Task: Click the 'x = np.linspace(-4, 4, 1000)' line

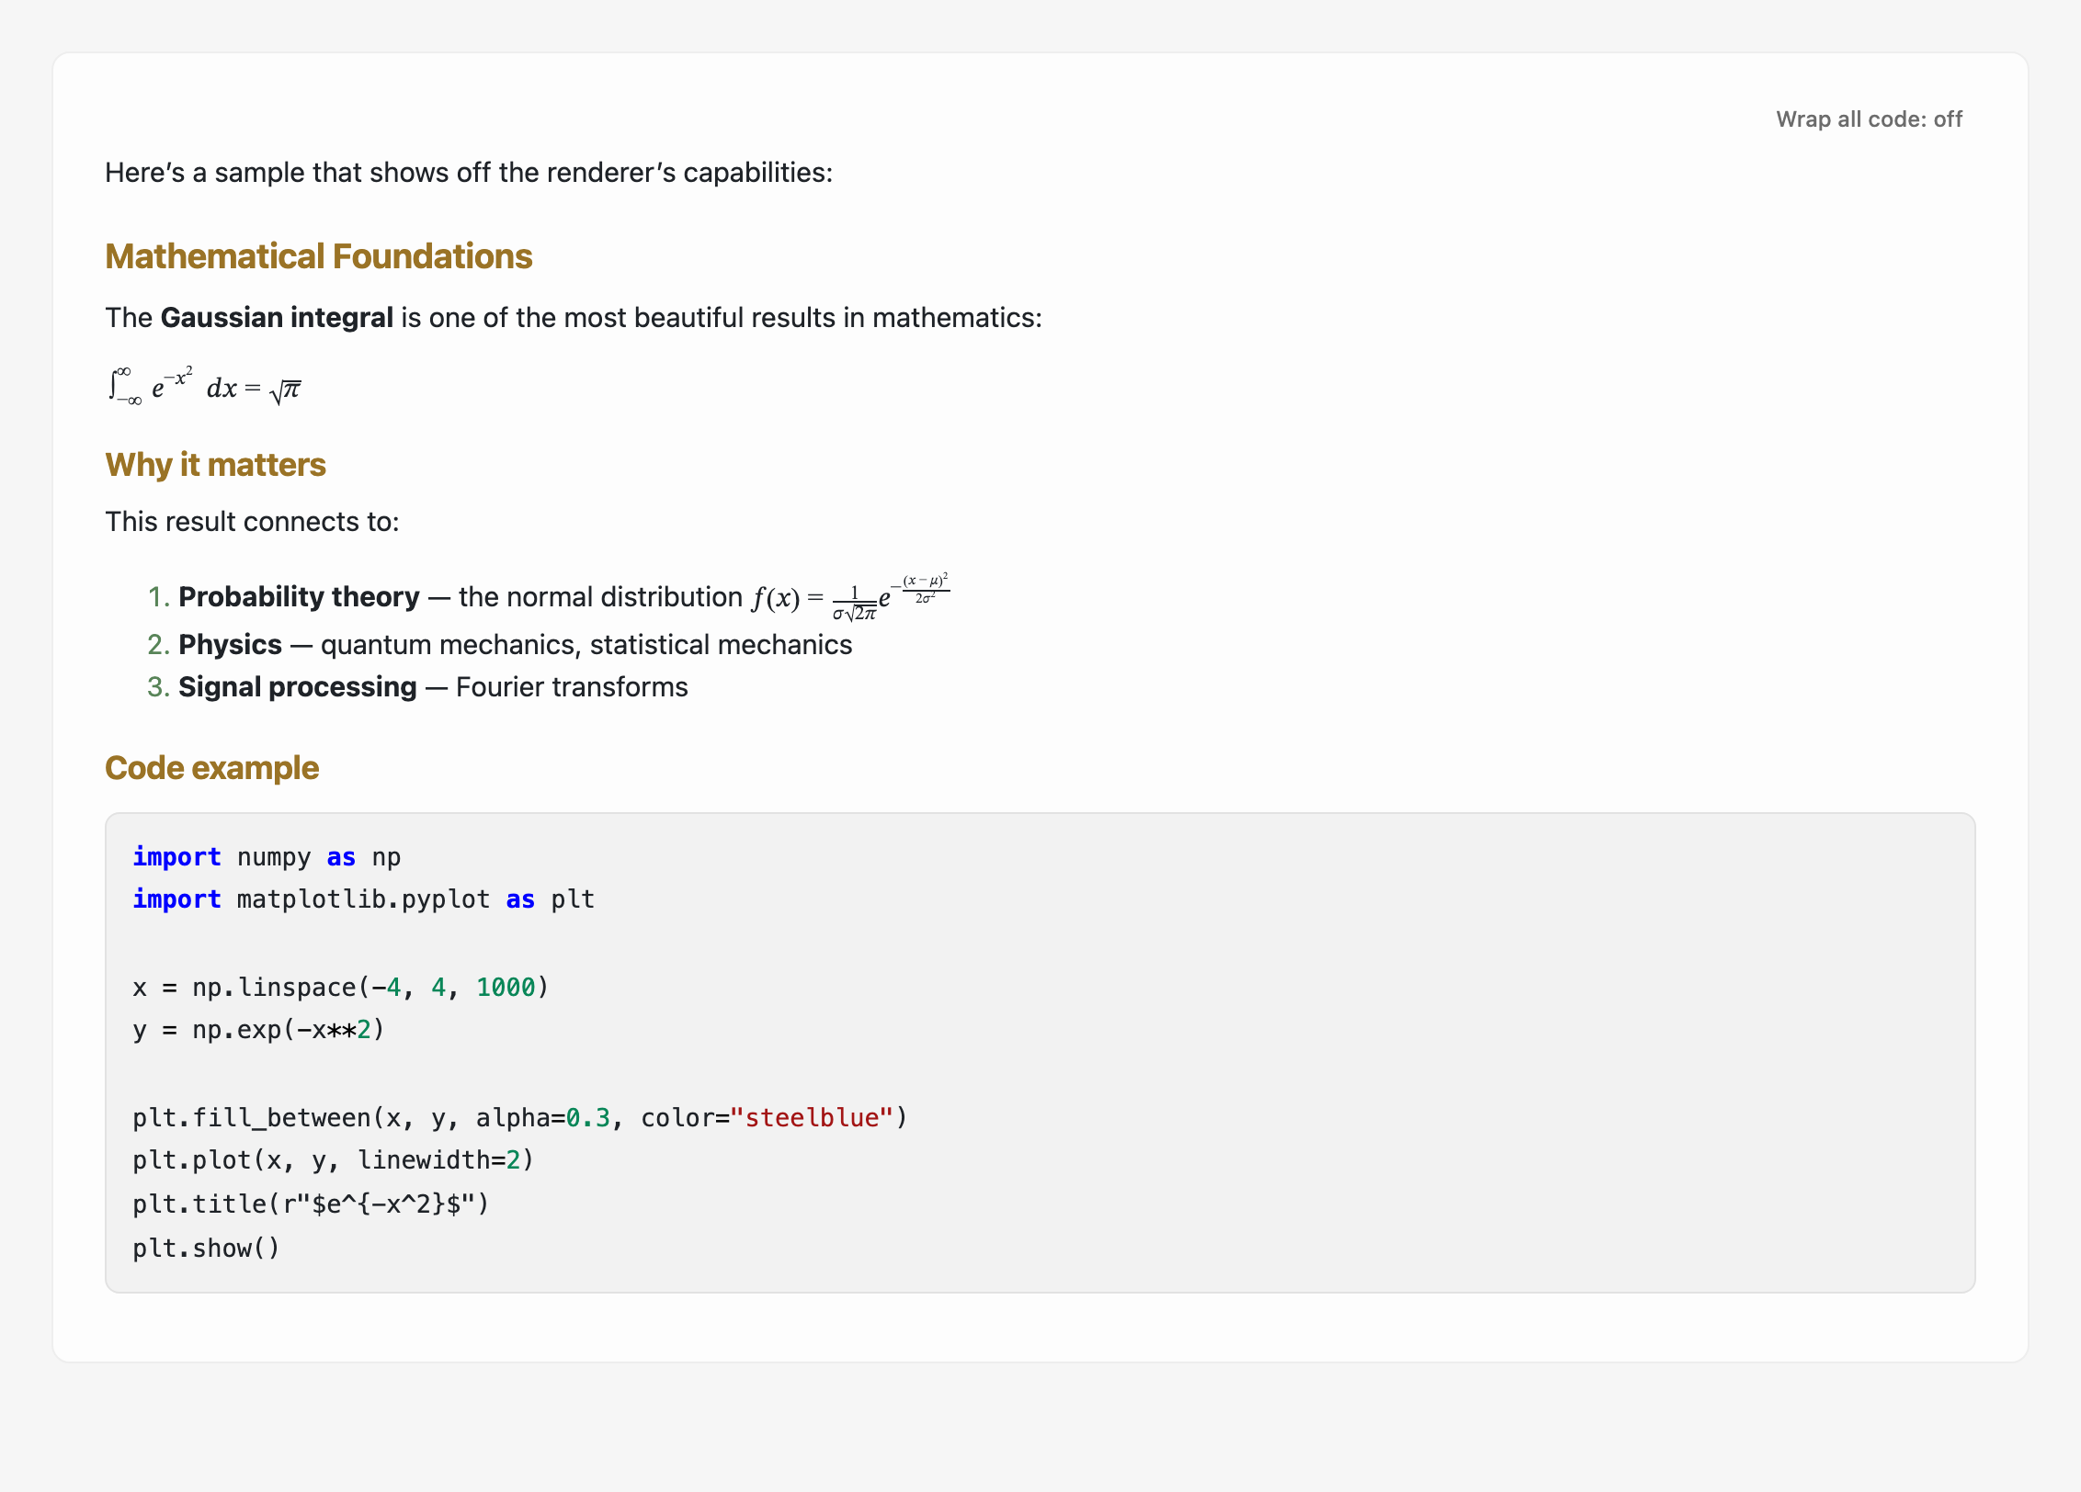Action: click(x=340, y=988)
